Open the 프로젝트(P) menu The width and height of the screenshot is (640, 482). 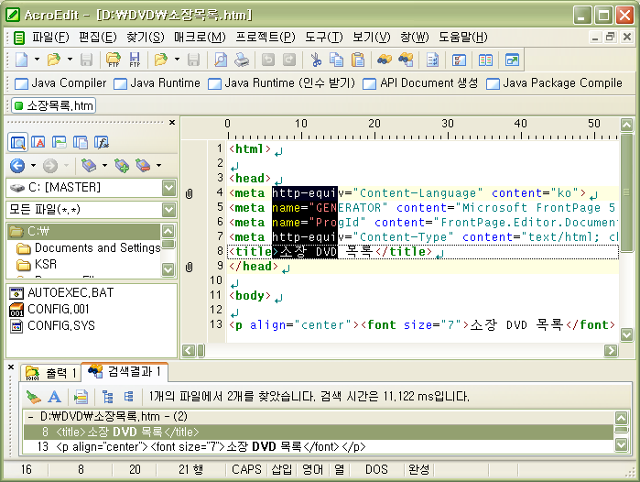pyautogui.click(x=266, y=38)
